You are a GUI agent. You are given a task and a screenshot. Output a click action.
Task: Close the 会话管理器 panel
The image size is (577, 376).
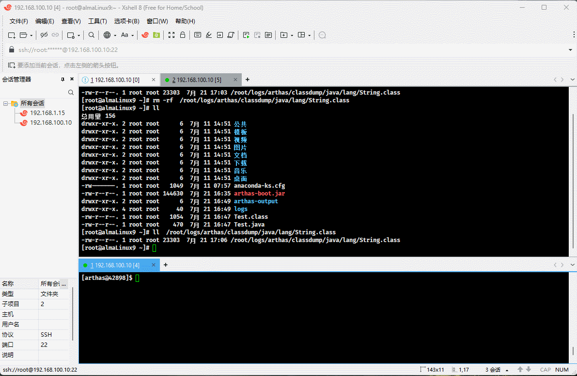(72, 79)
